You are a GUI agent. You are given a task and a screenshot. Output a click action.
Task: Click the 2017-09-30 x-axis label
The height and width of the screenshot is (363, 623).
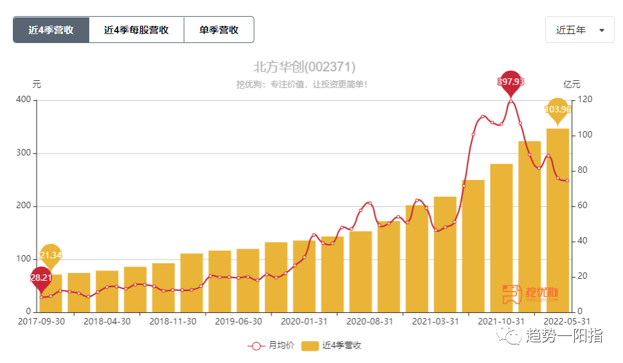click(x=41, y=321)
